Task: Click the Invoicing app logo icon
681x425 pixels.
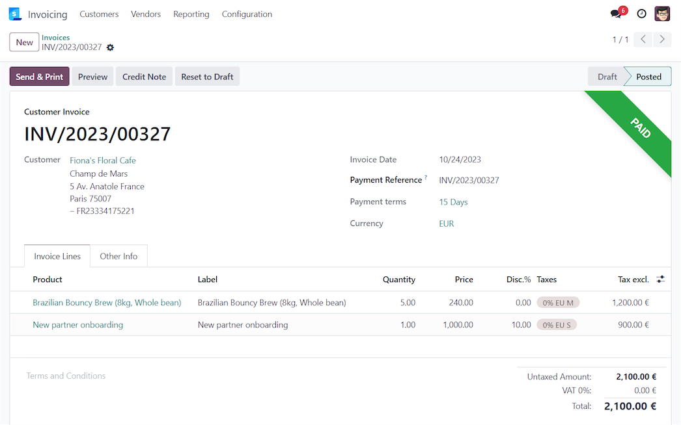Action: pos(14,14)
